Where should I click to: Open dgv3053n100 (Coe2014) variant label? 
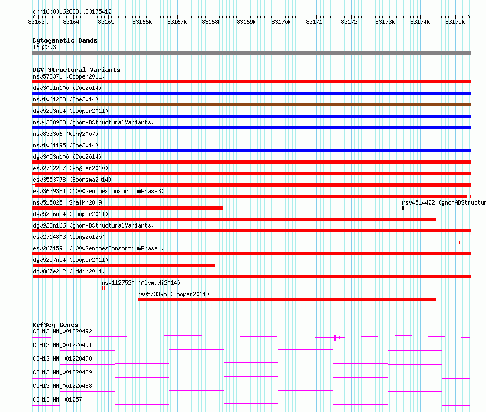coord(67,157)
